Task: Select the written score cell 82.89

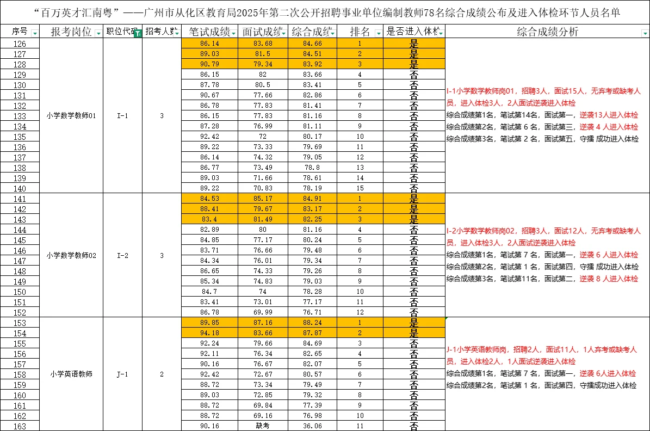Action: click(210, 230)
